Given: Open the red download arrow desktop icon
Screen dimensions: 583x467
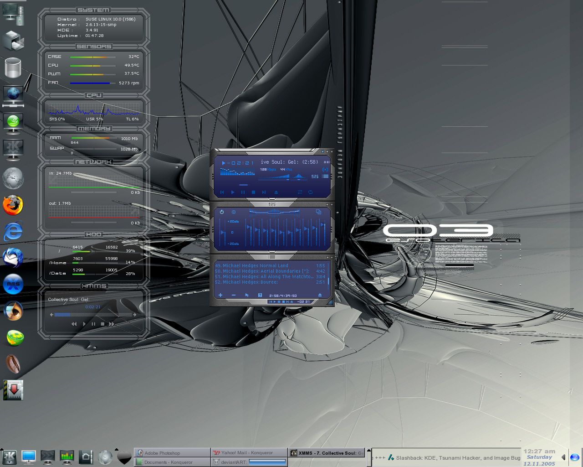Looking at the screenshot, I should (13, 390).
